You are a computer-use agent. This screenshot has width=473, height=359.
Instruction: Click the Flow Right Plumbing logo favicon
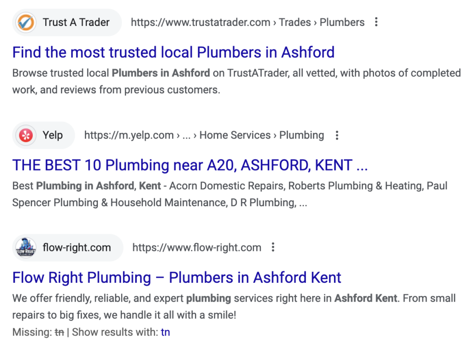click(x=26, y=248)
